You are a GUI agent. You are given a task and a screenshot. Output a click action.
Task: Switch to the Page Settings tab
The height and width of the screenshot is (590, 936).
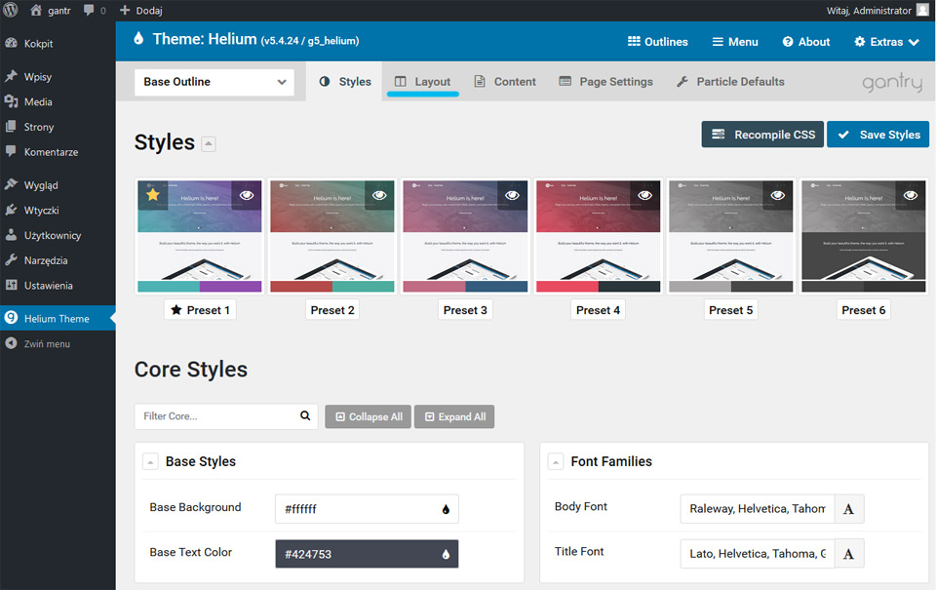pyautogui.click(x=605, y=81)
